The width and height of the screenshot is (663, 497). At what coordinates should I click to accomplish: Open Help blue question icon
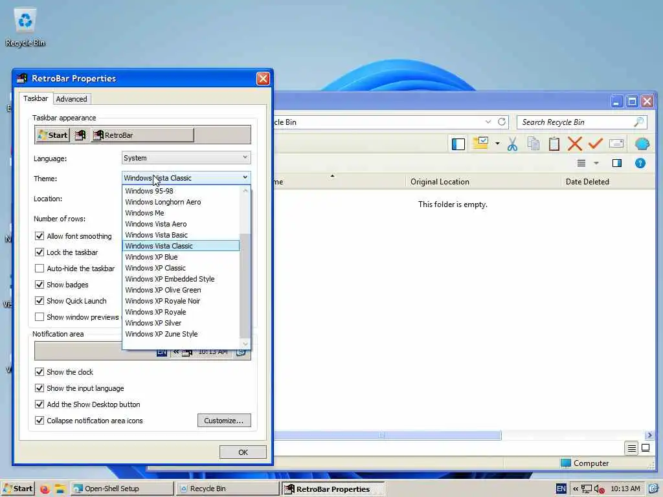[x=640, y=163]
